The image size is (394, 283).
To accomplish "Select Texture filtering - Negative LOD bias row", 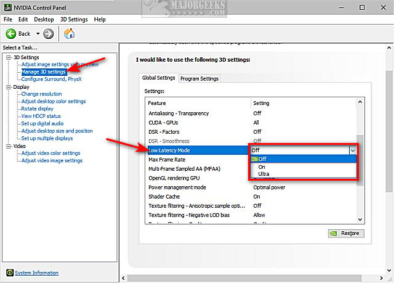I will [x=251, y=215].
